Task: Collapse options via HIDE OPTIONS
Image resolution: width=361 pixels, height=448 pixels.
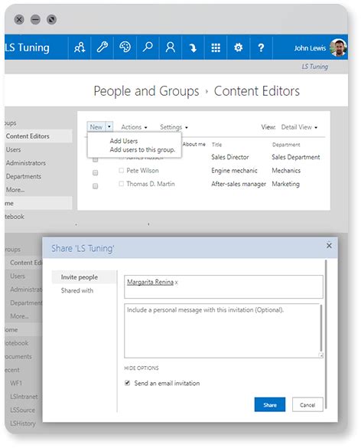Action: pyautogui.click(x=141, y=368)
